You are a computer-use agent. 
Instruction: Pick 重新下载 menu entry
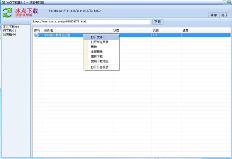coord(101,56)
